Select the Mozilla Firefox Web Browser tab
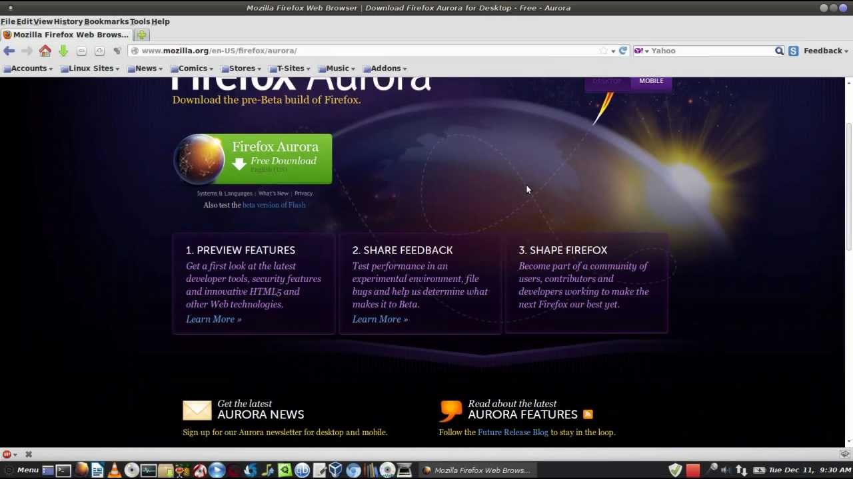 coord(67,35)
